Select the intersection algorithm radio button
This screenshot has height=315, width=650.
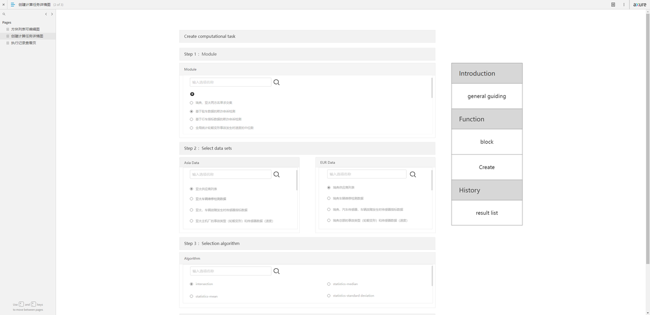[x=192, y=284]
